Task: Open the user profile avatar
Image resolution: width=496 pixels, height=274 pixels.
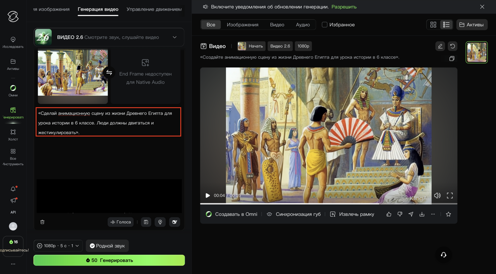Action: [x=13, y=226]
